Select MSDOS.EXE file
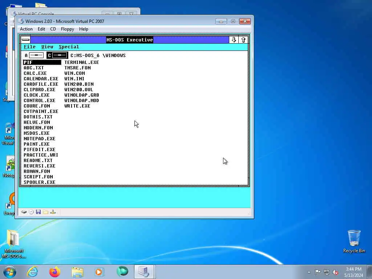Screen dimensions: 372x279 click(37, 133)
